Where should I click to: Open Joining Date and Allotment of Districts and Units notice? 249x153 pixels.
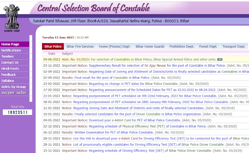pyautogui.click(x=139, y=108)
